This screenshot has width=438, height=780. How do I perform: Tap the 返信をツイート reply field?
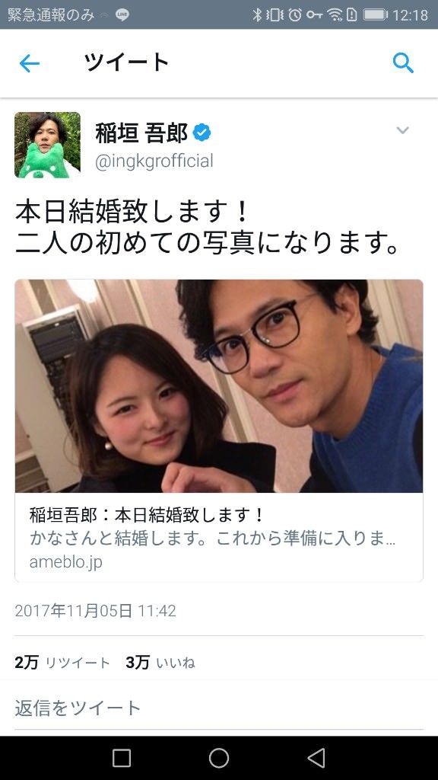pos(219,708)
